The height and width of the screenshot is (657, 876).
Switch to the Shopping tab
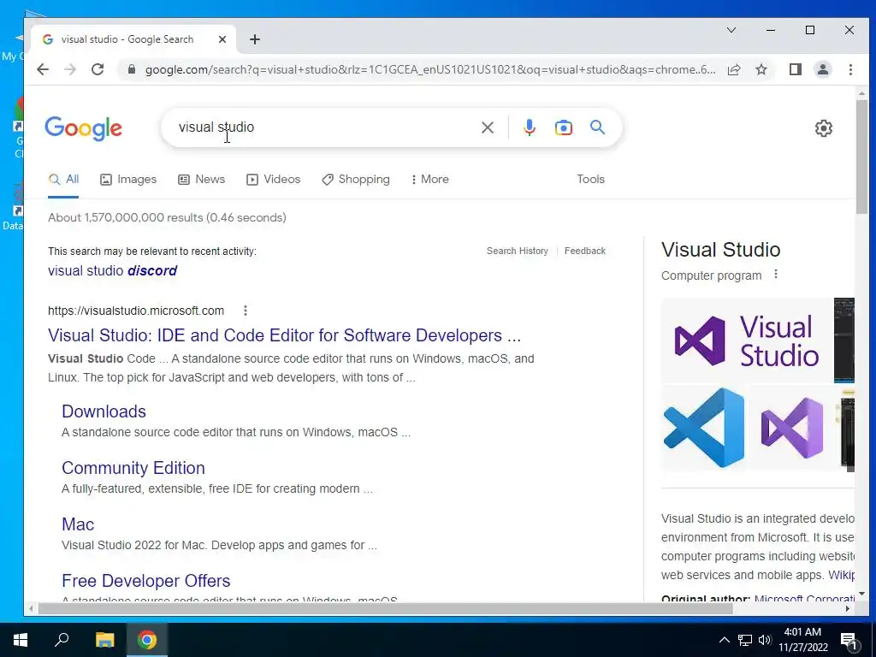pos(356,180)
